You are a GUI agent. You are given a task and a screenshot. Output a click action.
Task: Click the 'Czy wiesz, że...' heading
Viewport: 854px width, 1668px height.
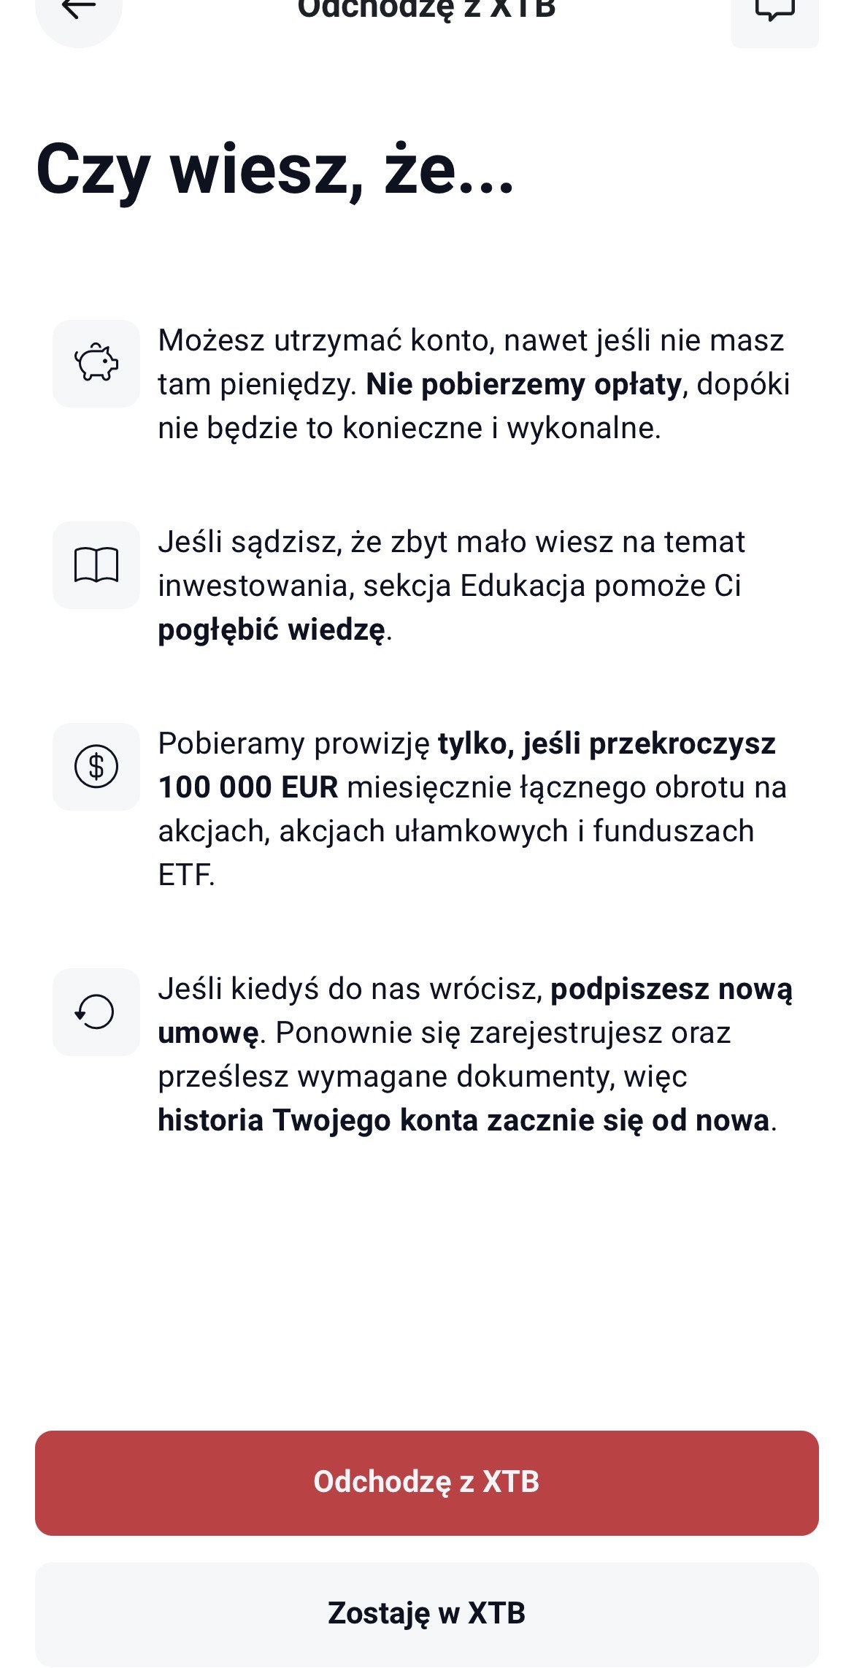pyautogui.click(x=274, y=169)
